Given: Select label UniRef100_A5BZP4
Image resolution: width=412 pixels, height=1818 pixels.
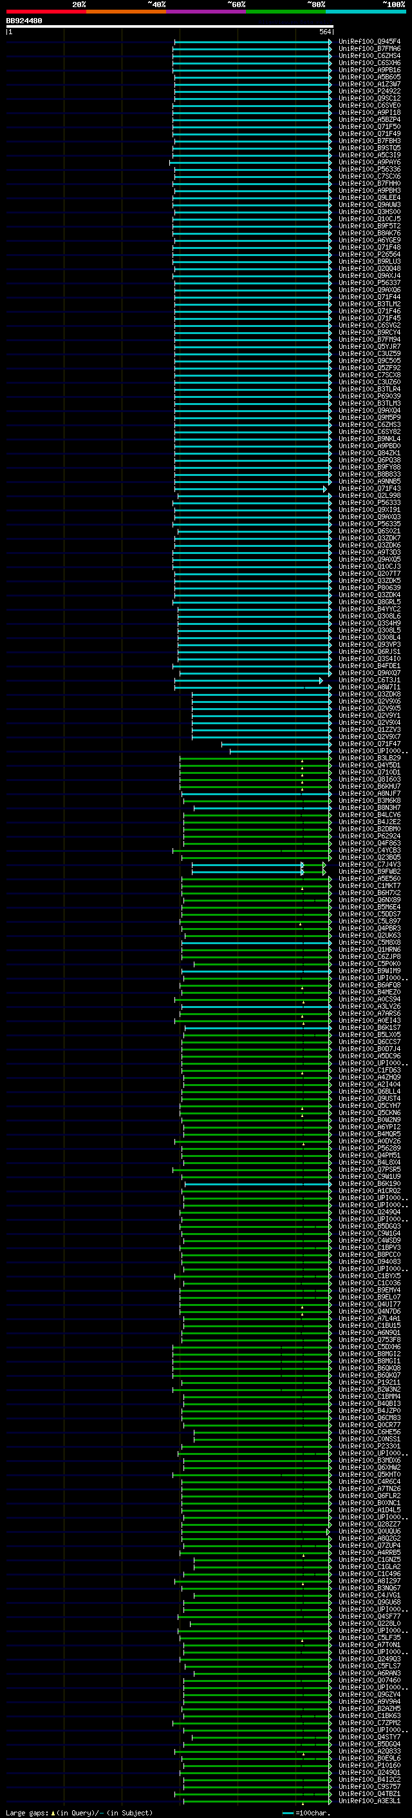Looking at the screenshot, I should coord(370,119).
